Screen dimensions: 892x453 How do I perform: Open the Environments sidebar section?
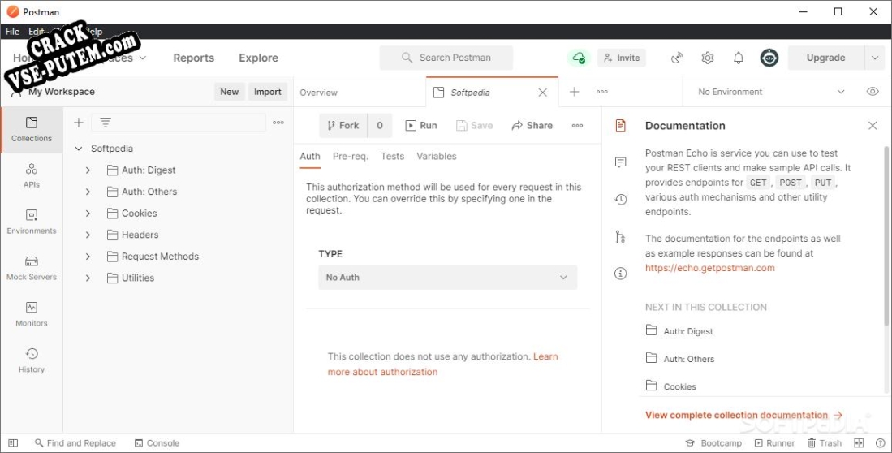32,221
